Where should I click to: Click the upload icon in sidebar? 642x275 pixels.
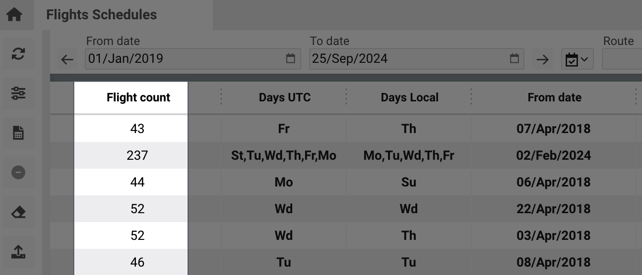(x=18, y=252)
